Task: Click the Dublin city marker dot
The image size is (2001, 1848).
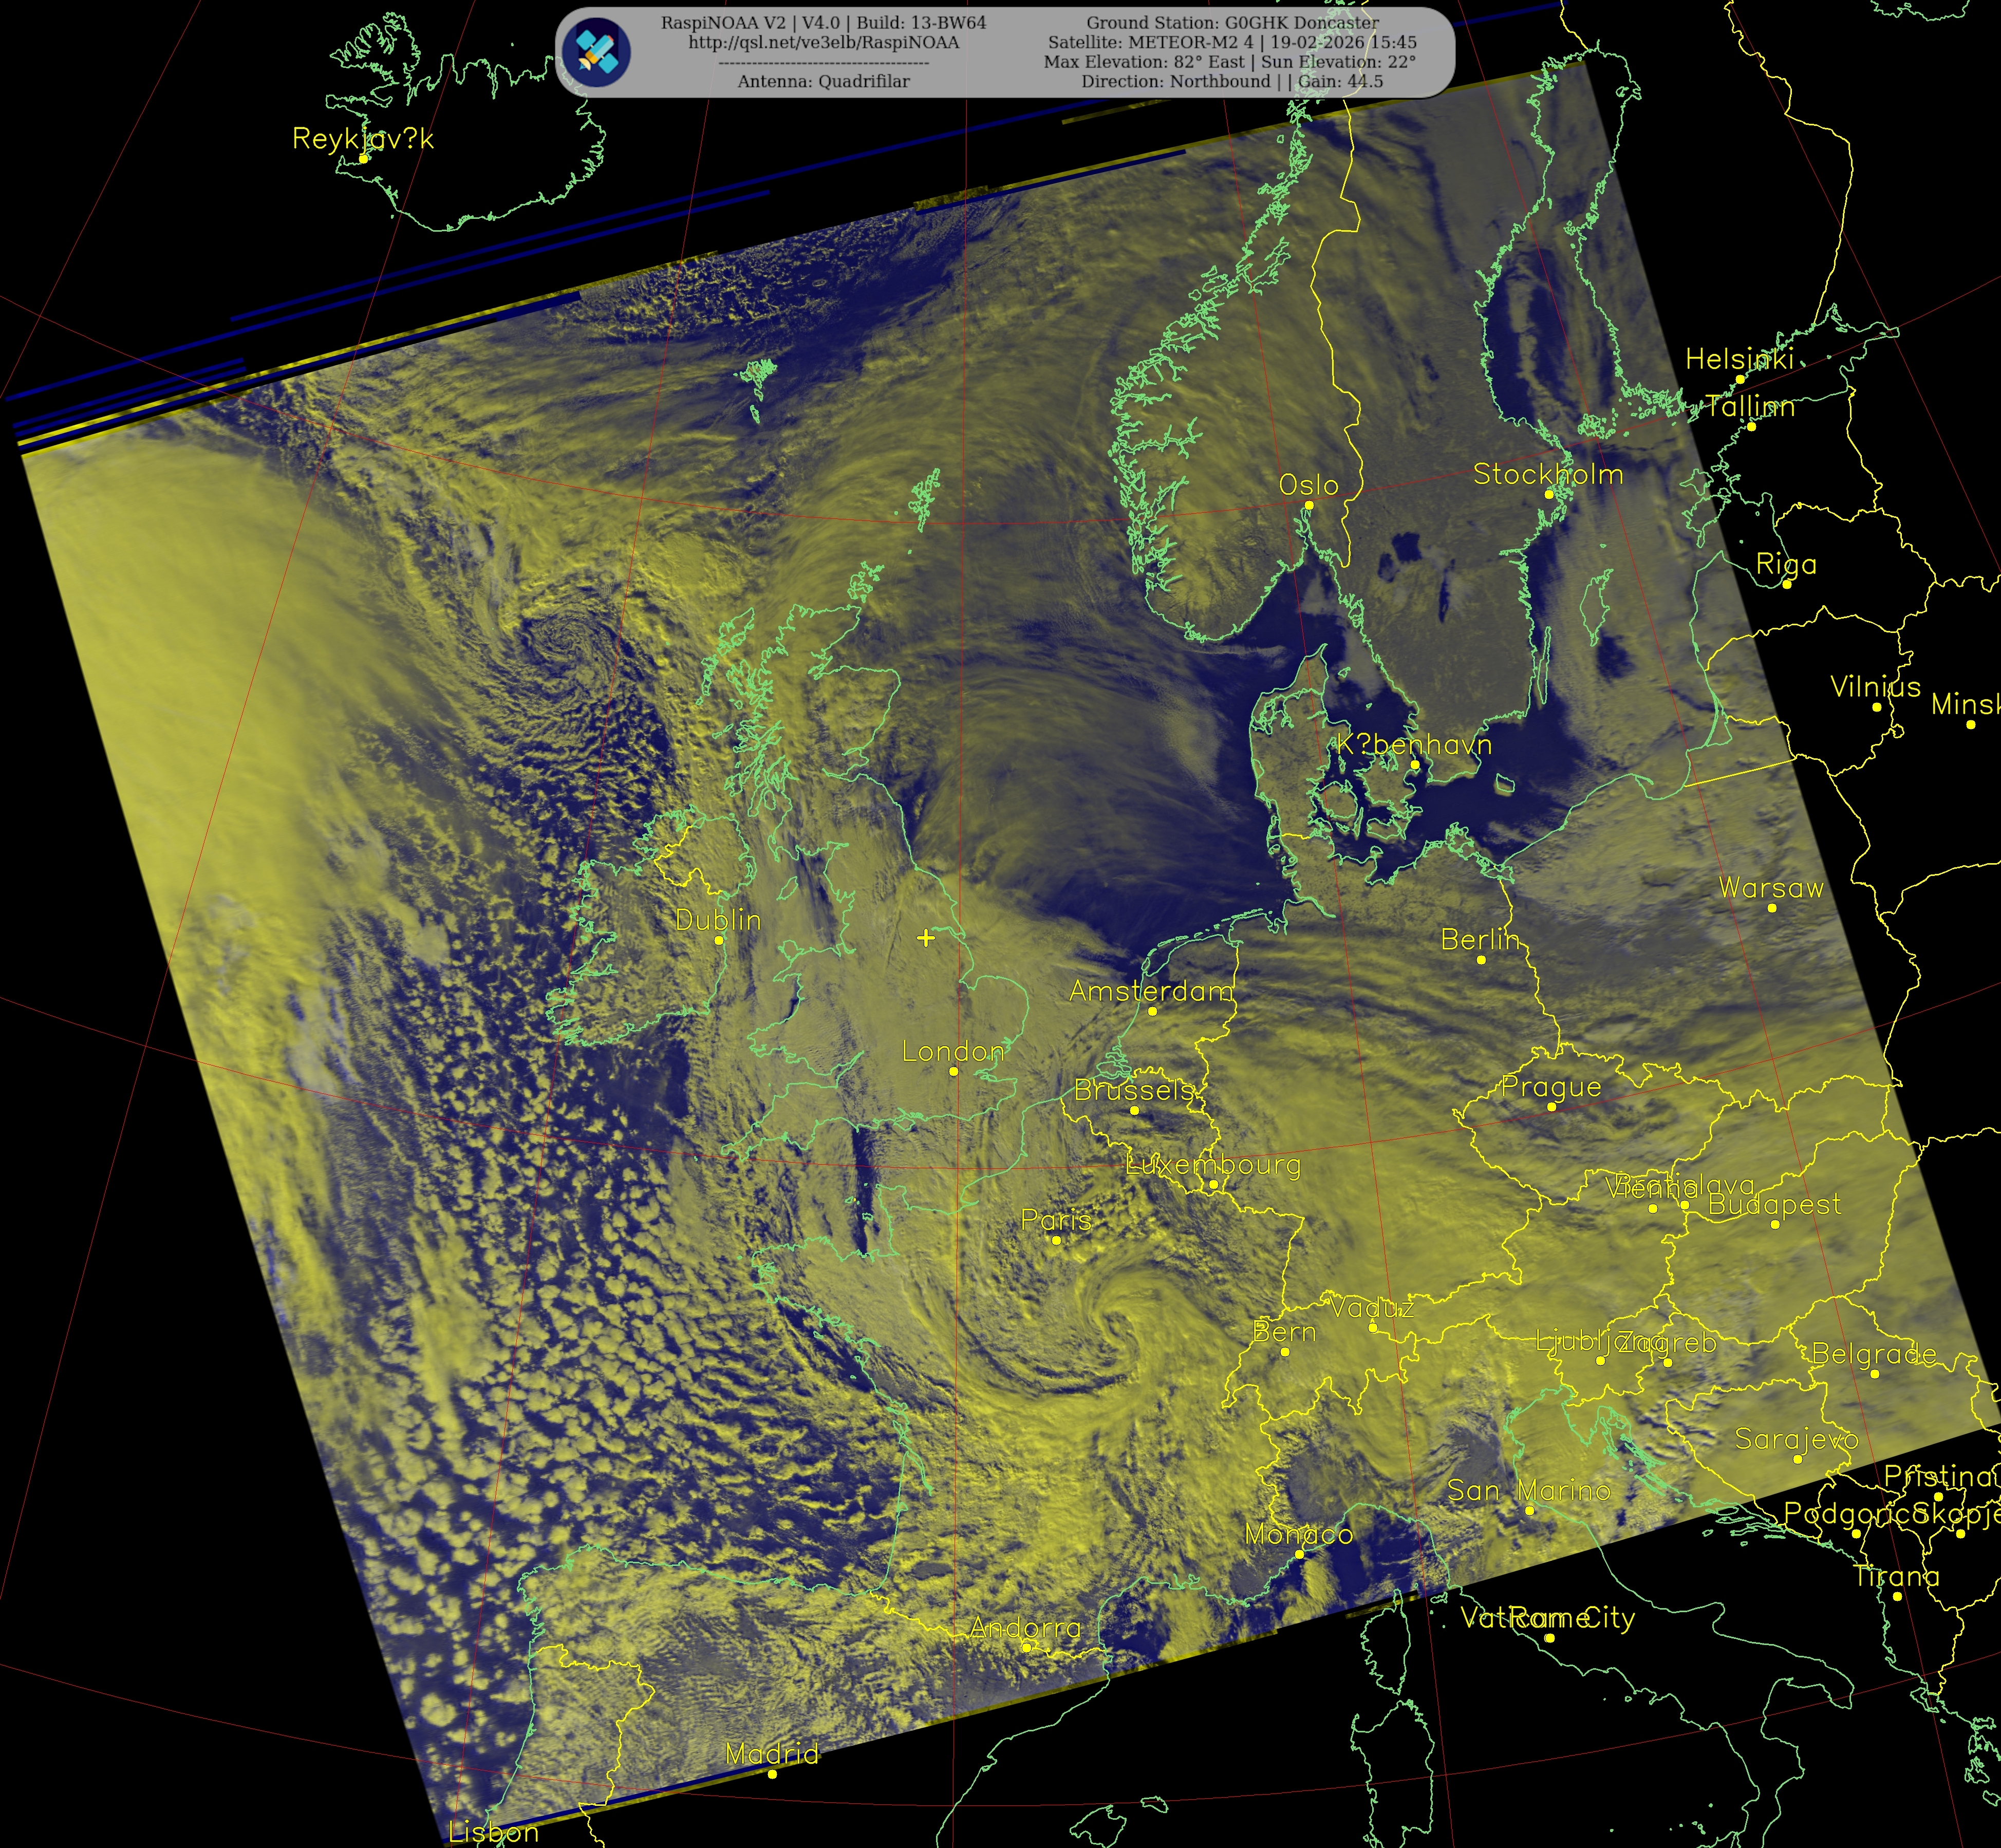Action: pos(719,940)
